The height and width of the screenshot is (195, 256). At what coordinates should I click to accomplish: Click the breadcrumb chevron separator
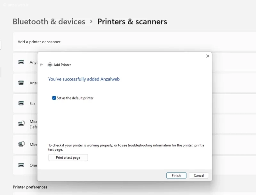(x=91, y=21)
